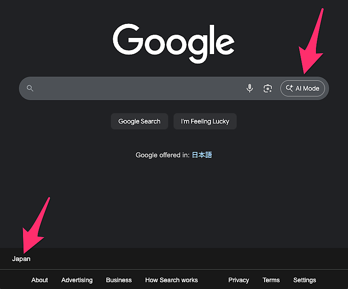Open search by image camera icon
Screen dimensions: 348x289
[268, 88]
